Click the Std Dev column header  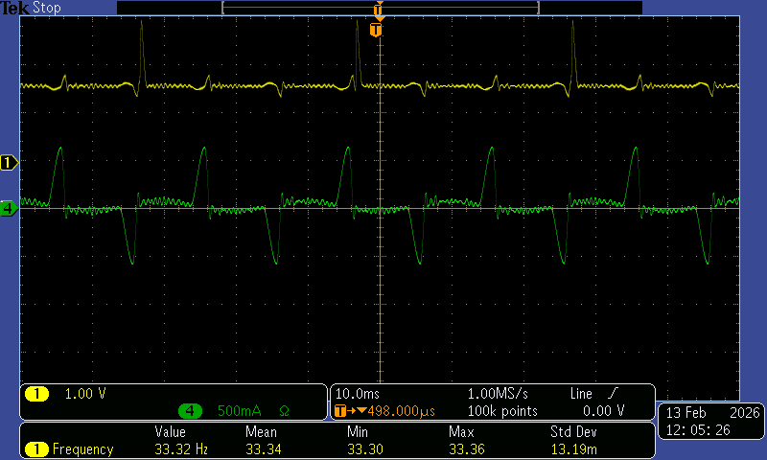573,432
